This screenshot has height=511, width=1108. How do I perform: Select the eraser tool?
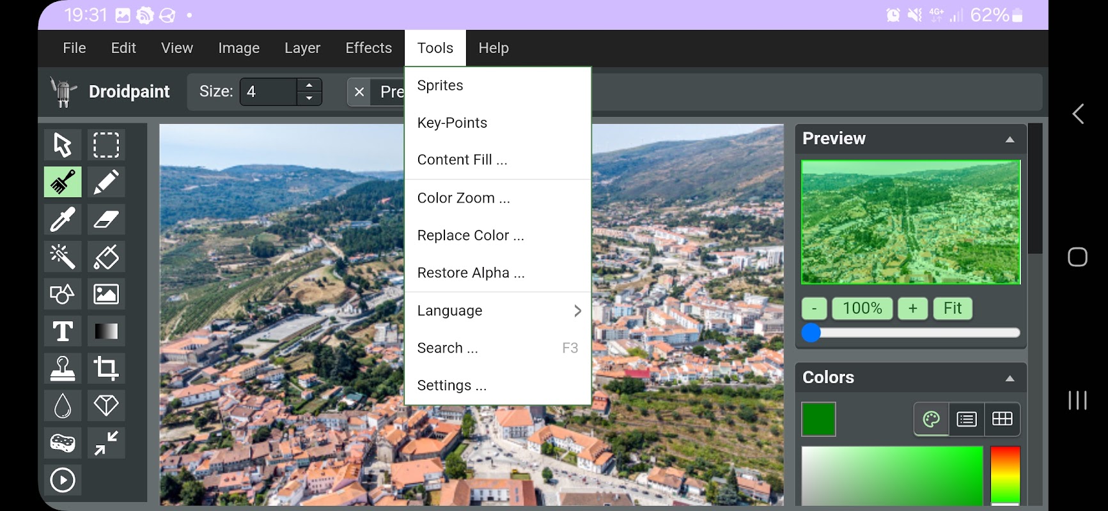pos(106,220)
